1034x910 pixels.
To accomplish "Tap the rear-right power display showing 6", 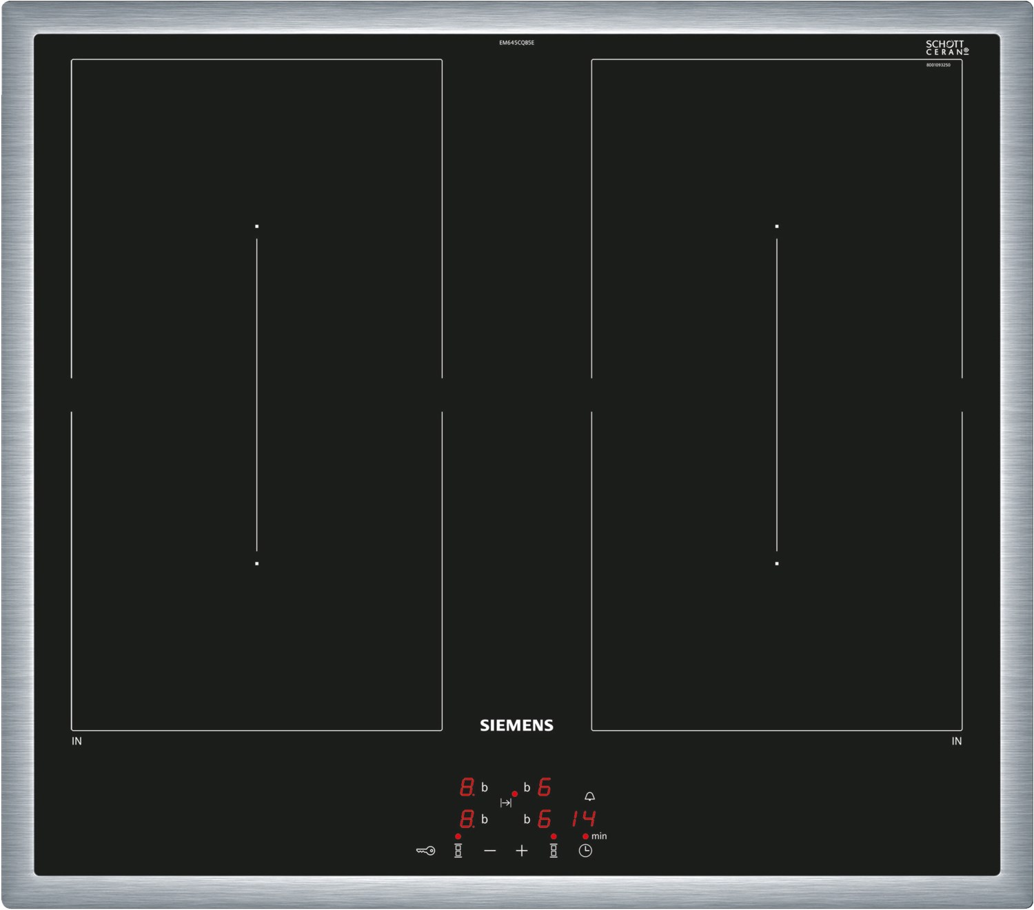I will [544, 787].
